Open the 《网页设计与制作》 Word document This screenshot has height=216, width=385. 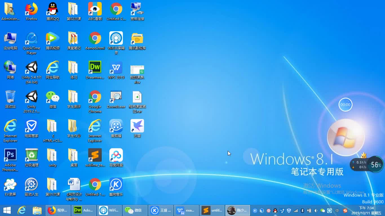point(74,190)
